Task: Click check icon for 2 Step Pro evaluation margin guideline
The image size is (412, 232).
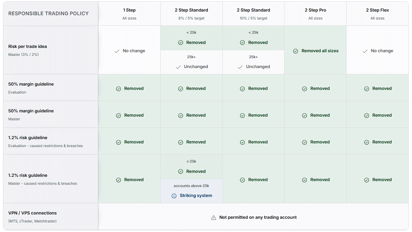Action: (x=304, y=89)
